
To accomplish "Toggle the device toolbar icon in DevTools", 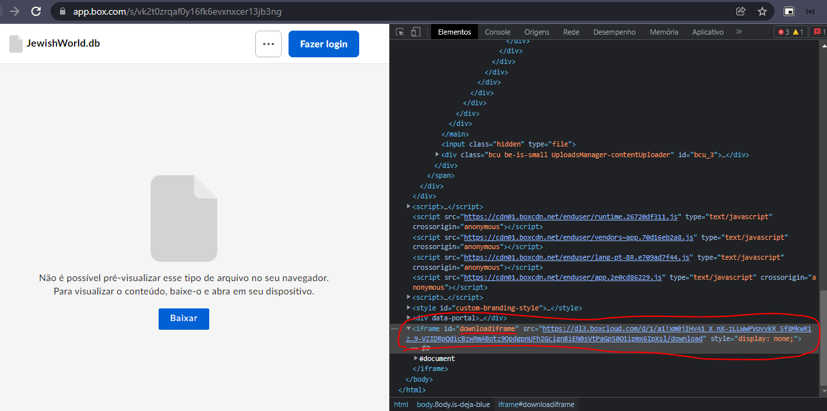I will pos(416,32).
